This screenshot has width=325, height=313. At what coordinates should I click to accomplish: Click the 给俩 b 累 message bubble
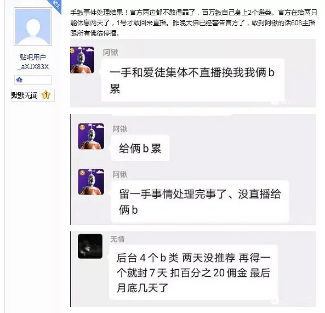pyautogui.click(x=140, y=148)
